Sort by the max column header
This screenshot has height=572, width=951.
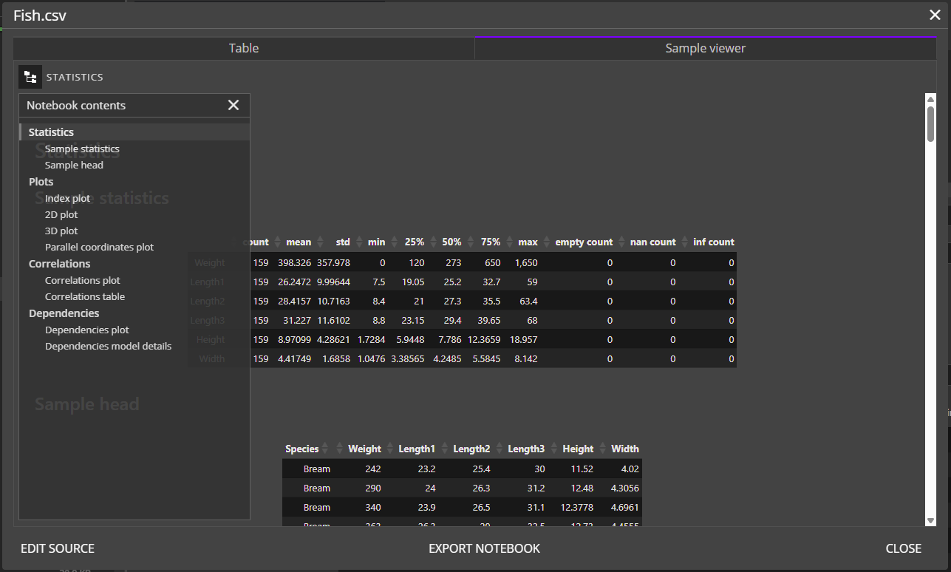pyautogui.click(x=528, y=242)
